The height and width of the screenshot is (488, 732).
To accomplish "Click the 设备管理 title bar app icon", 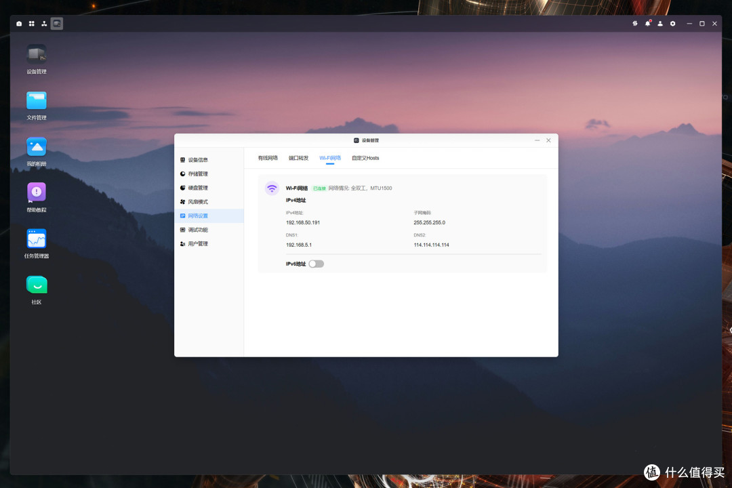I will (x=357, y=140).
